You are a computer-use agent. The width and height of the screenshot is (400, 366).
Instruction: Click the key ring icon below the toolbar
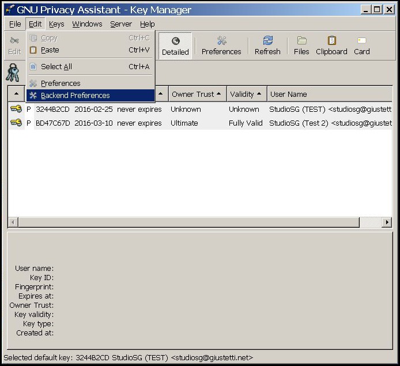point(13,73)
